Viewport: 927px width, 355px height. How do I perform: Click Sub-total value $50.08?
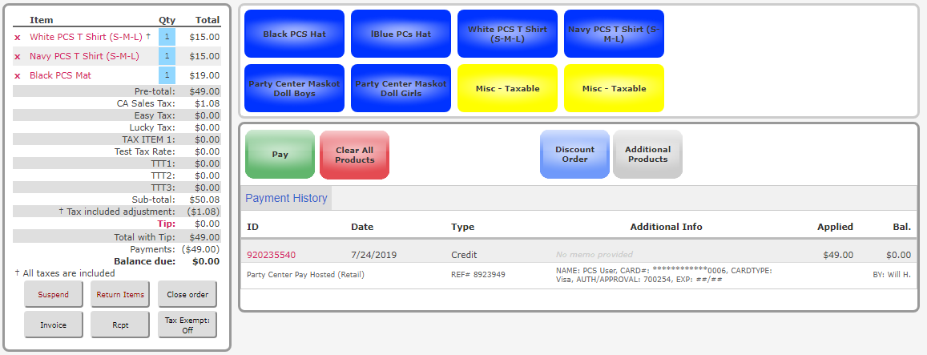(x=204, y=200)
